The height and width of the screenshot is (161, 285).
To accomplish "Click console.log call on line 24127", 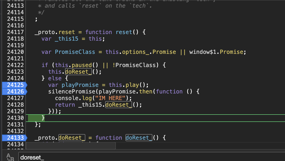I will tap(73, 98).
